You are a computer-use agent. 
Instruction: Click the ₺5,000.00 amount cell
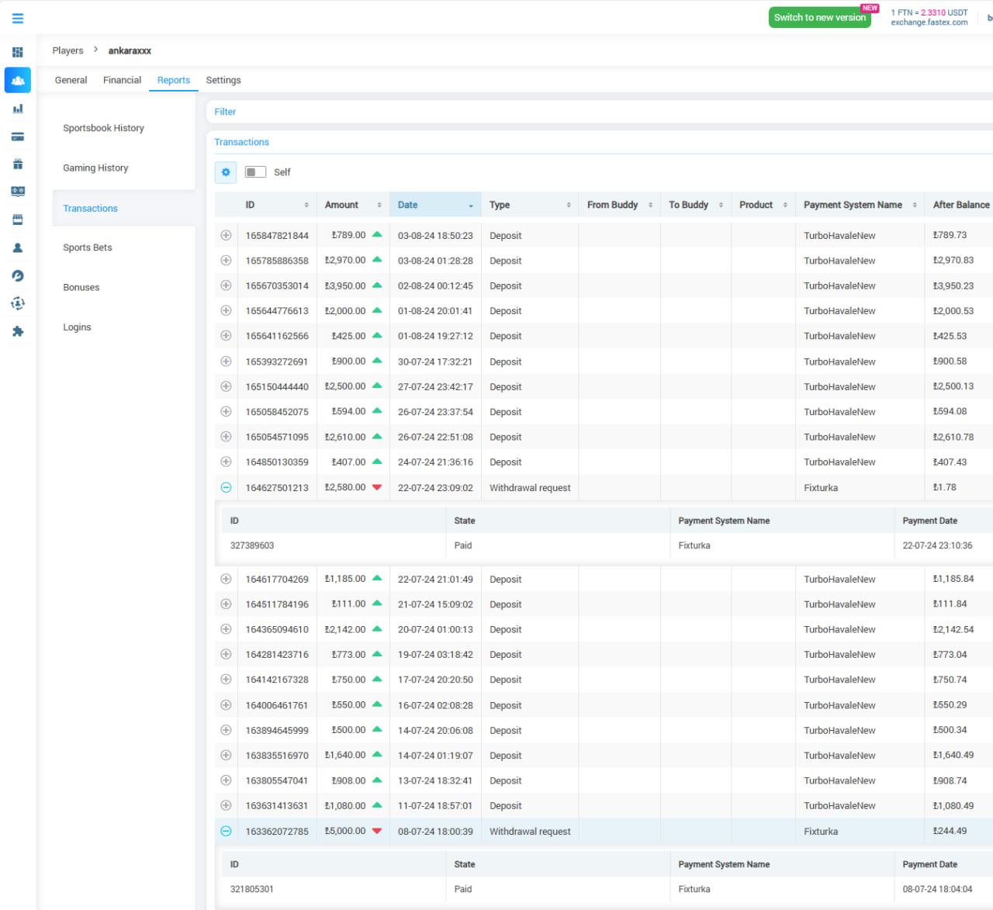(345, 831)
